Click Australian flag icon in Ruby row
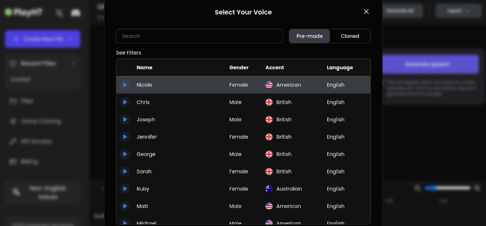 tap(269, 189)
